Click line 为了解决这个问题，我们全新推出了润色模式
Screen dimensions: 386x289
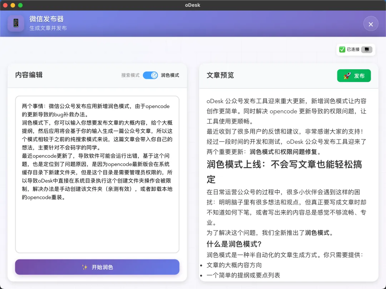(x=270, y=233)
